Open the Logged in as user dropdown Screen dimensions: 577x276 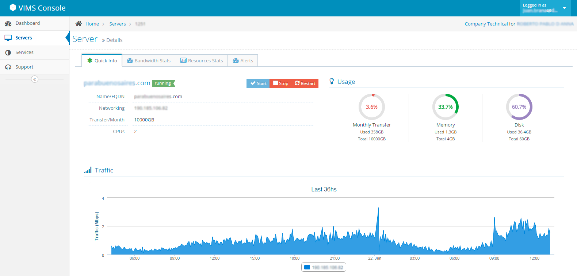[545, 8]
